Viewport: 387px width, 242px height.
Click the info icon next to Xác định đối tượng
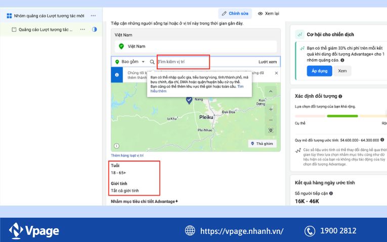340,96
